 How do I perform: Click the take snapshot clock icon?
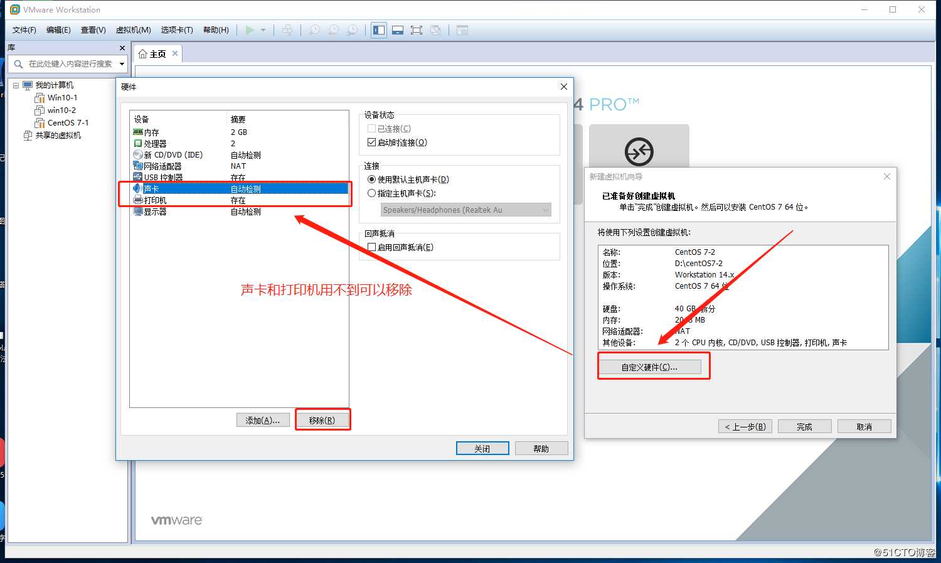(x=314, y=30)
